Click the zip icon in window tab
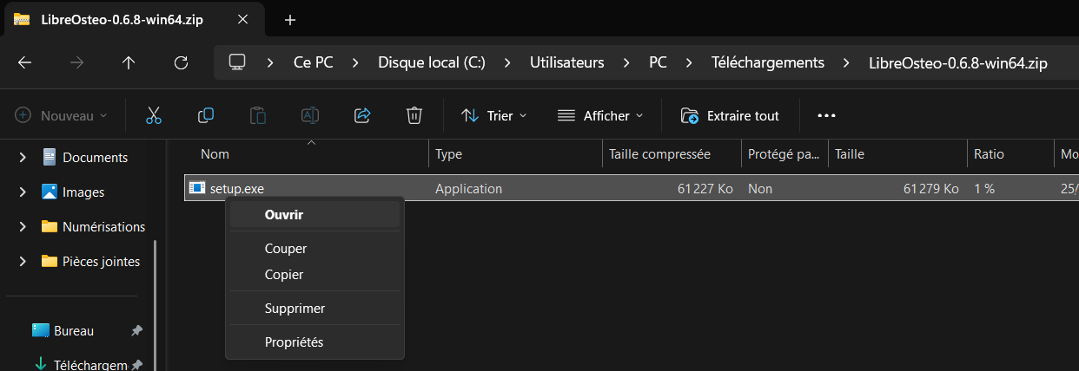 (x=22, y=19)
